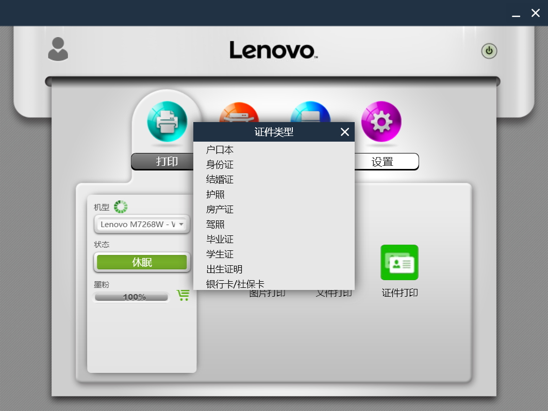Select 出生证明 in the list
Viewport: 548px width, 411px height.
(274, 269)
